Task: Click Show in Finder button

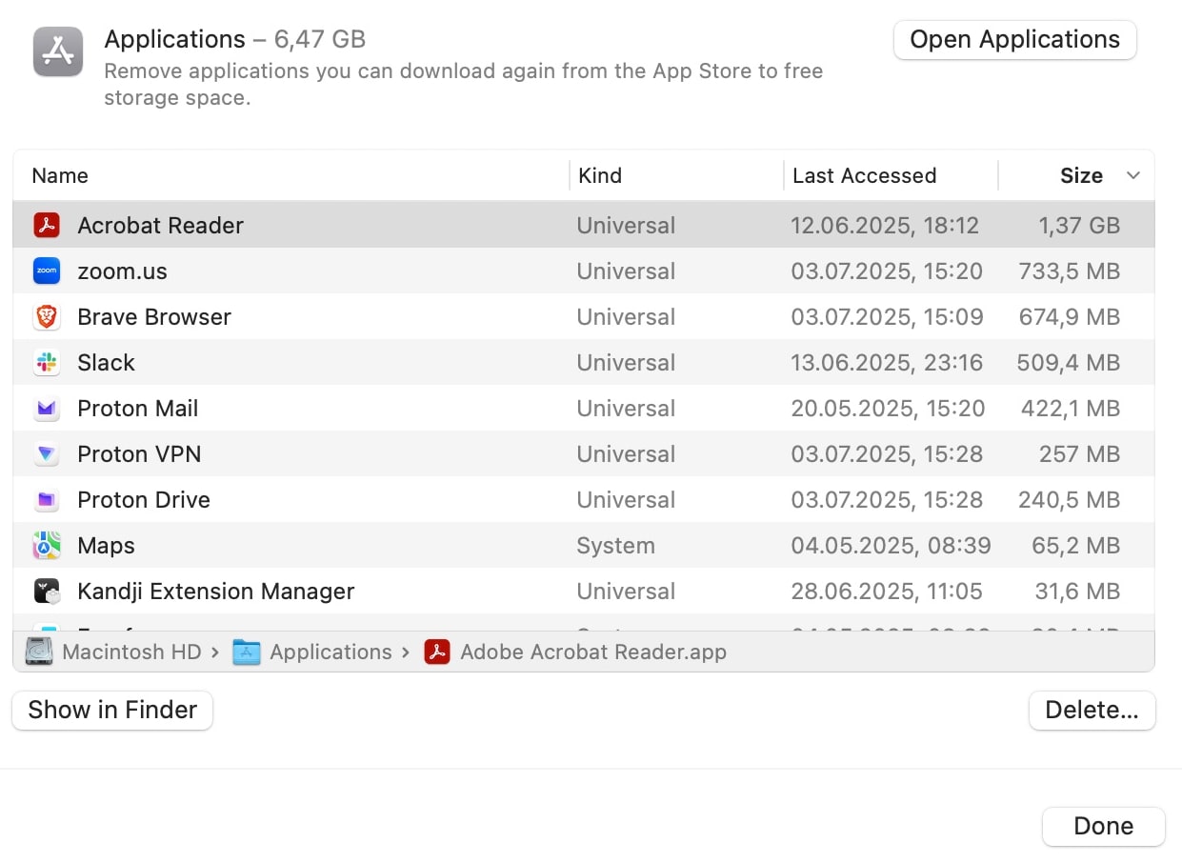Action: click(x=112, y=711)
